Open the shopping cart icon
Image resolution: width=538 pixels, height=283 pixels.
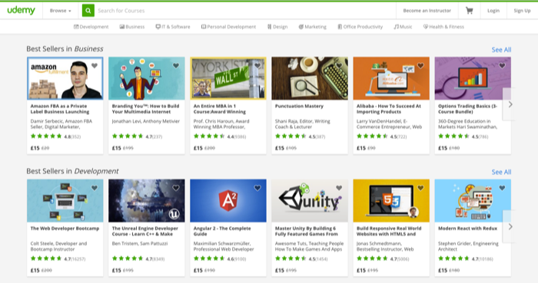(469, 11)
